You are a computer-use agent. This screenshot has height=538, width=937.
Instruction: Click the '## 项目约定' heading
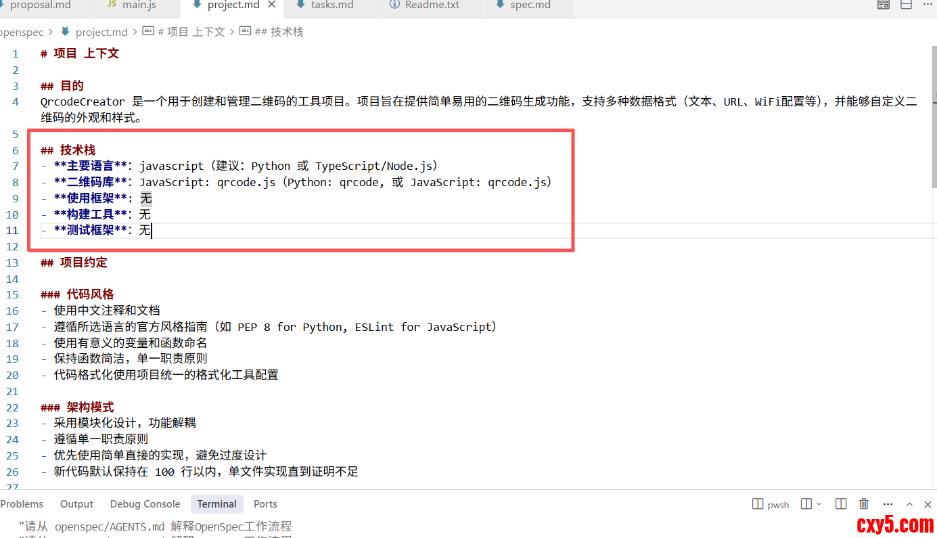click(74, 263)
